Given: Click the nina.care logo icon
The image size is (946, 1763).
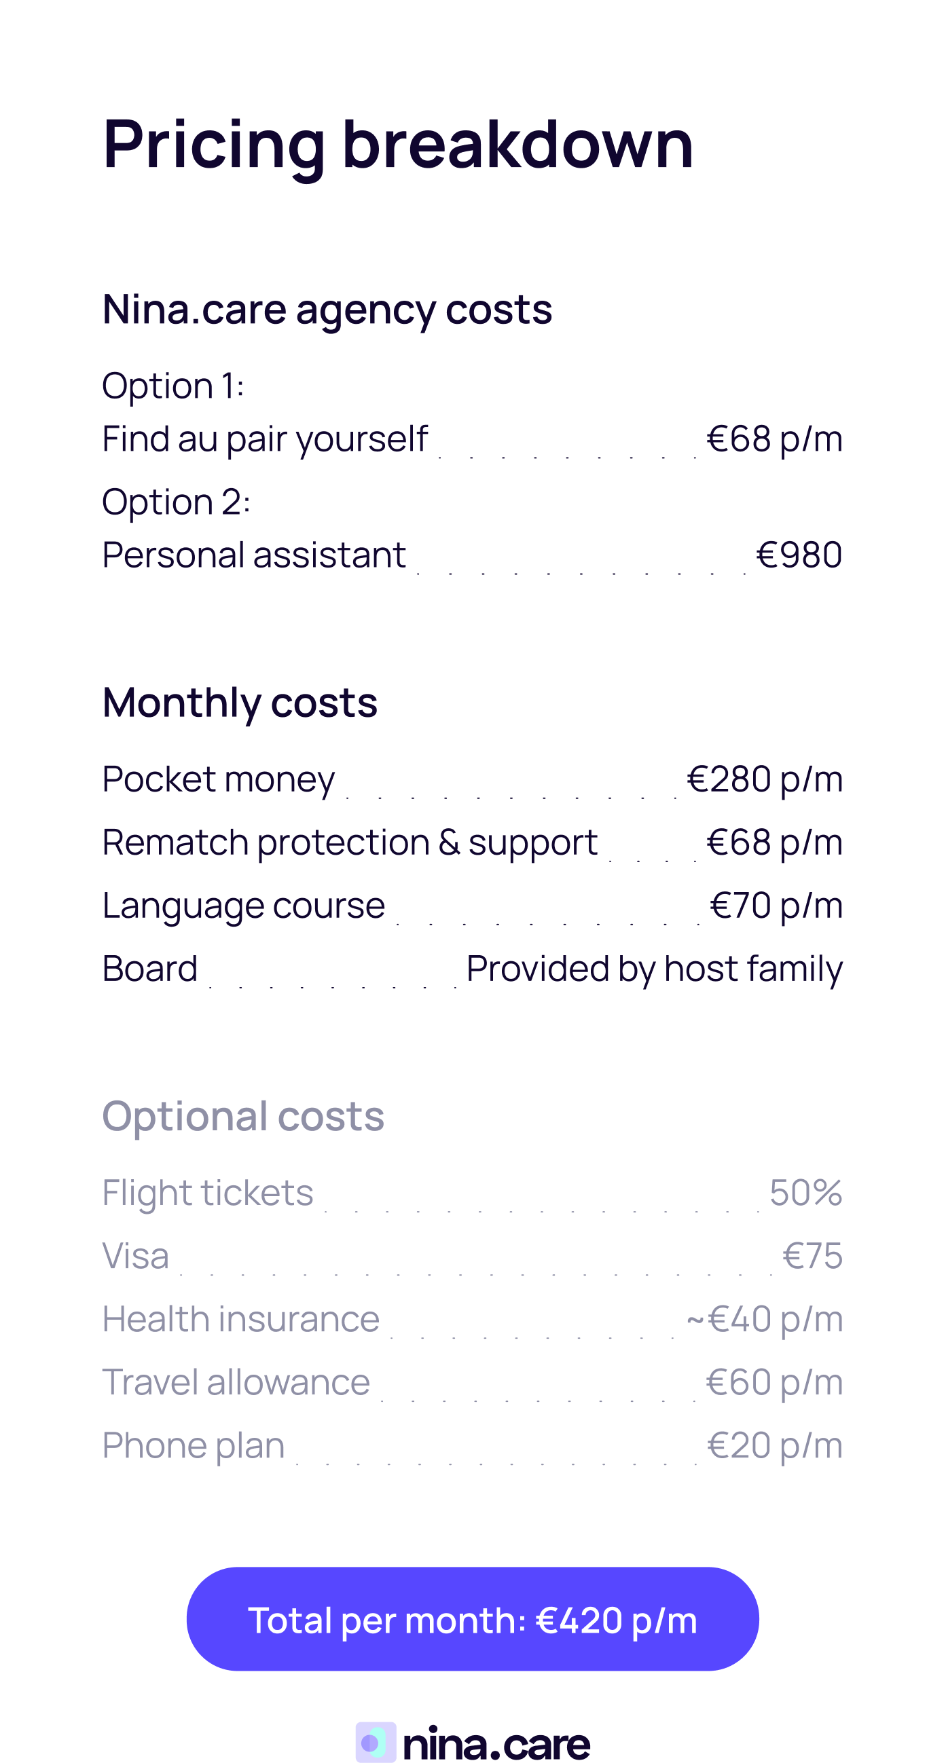Looking at the screenshot, I should [x=375, y=1742].
